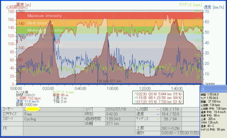Viewport: 227px width, 138px height.
Task: Click the Moderate intensity zone label
Action: click(x=45, y=30)
